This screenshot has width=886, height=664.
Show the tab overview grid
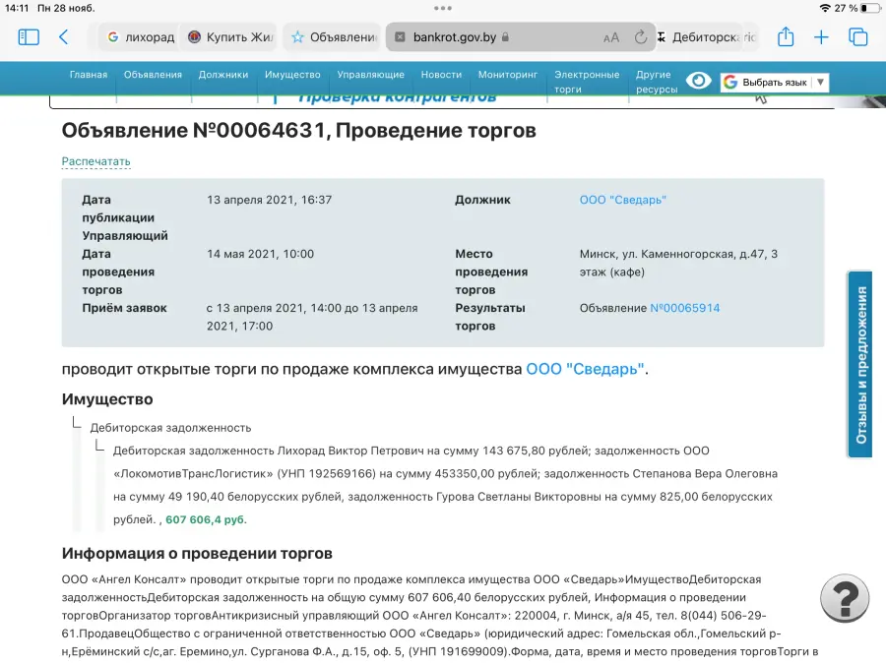tap(857, 37)
